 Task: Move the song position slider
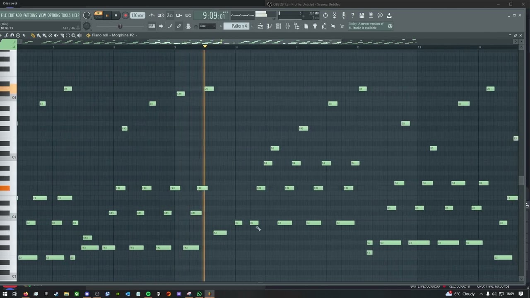pos(120,26)
